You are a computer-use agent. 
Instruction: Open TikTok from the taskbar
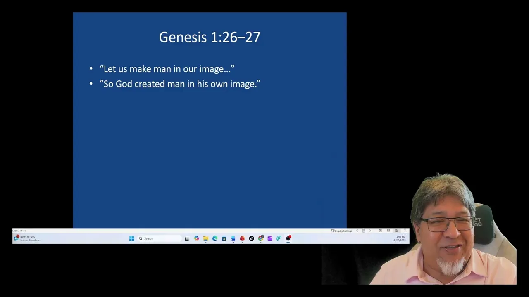point(251,238)
